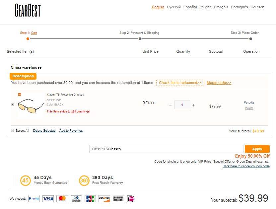Focus the coupon code input field

pyautogui.click(x=166, y=149)
